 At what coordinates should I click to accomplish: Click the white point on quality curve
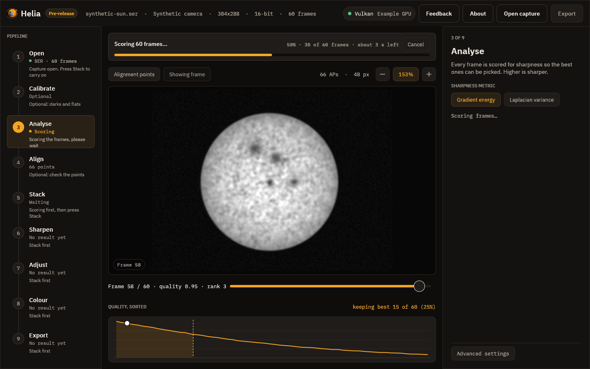[x=127, y=323]
